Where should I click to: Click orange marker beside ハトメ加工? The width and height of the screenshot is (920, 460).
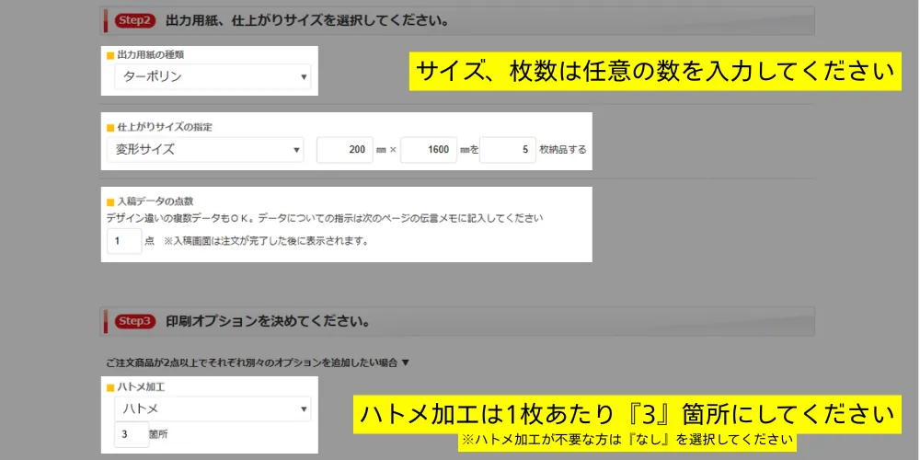pos(110,388)
